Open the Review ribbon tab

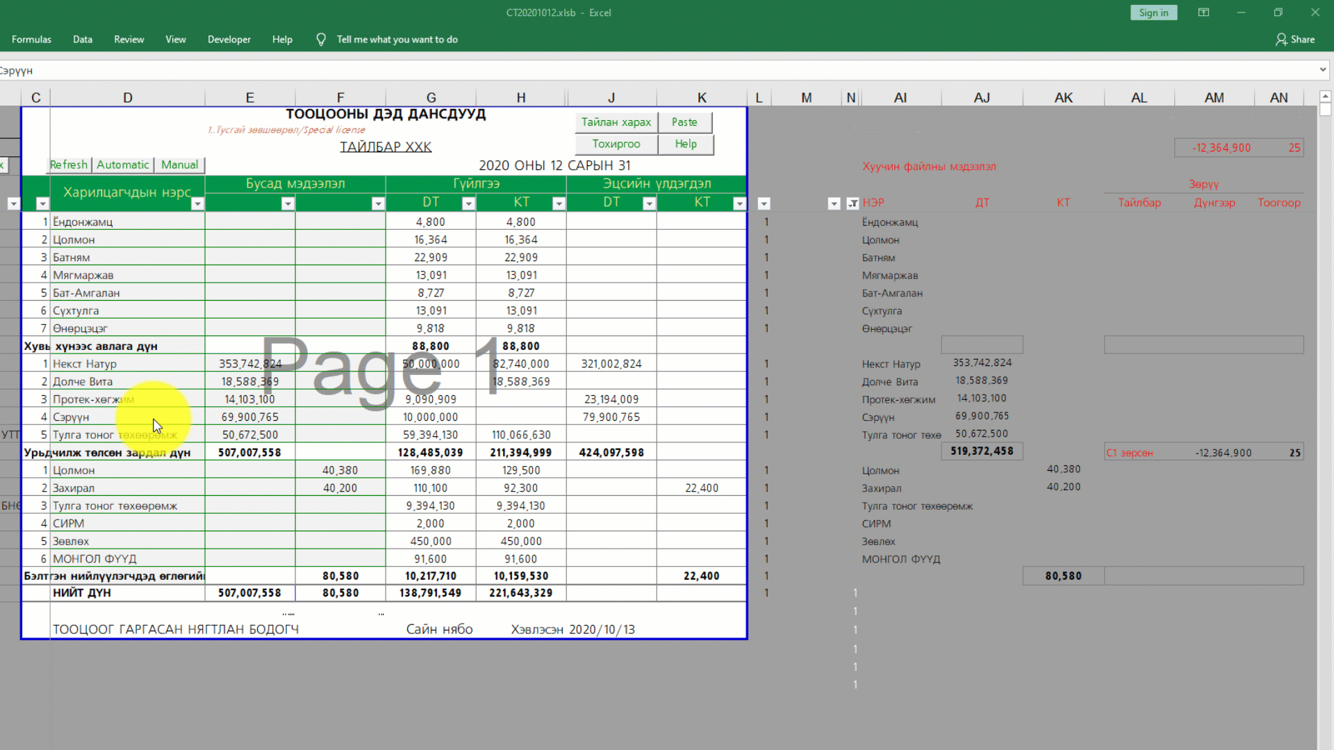[129, 40]
